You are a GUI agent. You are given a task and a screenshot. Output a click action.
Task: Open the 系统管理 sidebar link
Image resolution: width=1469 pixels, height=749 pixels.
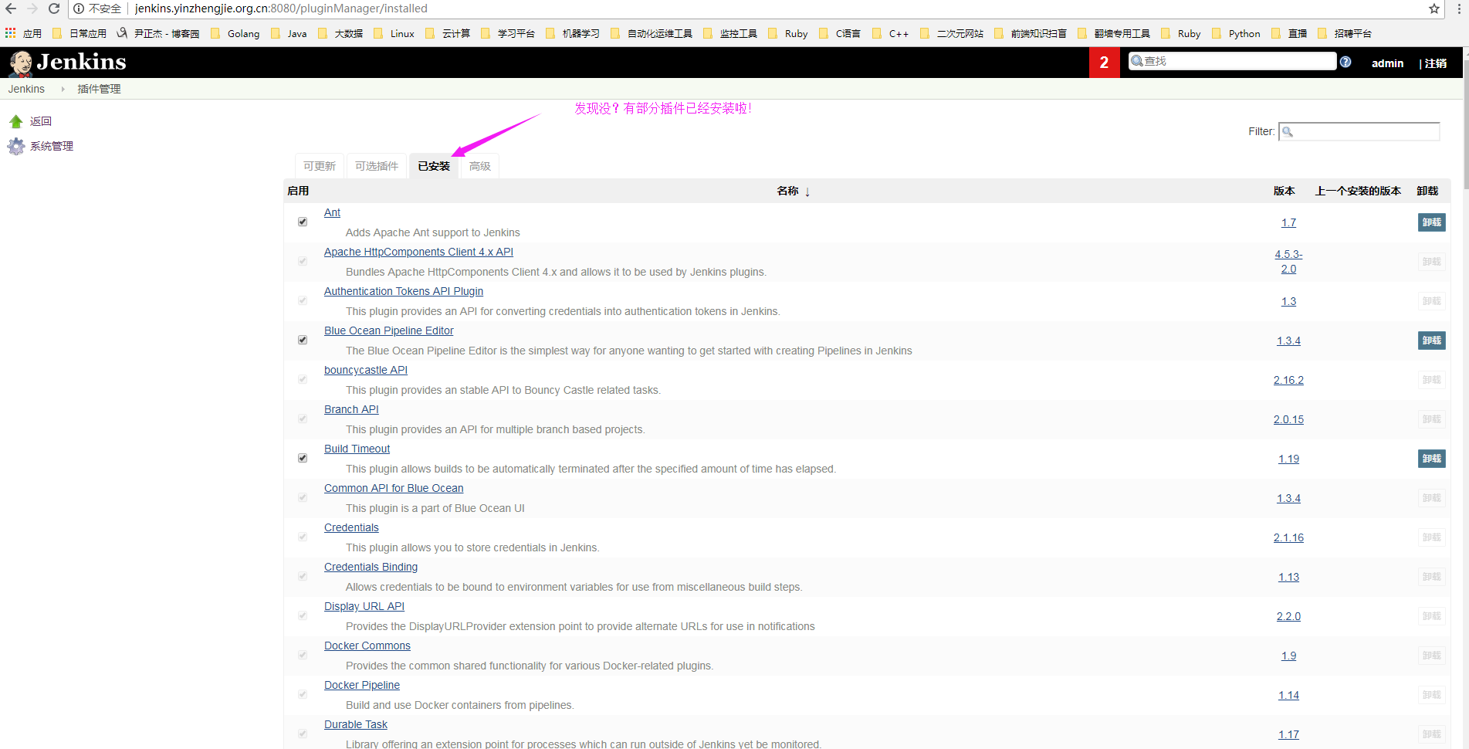tap(52, 146)
